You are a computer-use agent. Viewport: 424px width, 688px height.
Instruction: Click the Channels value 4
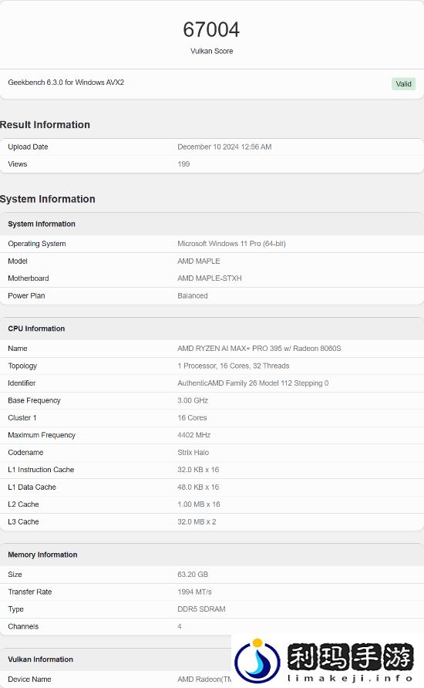(x=180, y=626)
